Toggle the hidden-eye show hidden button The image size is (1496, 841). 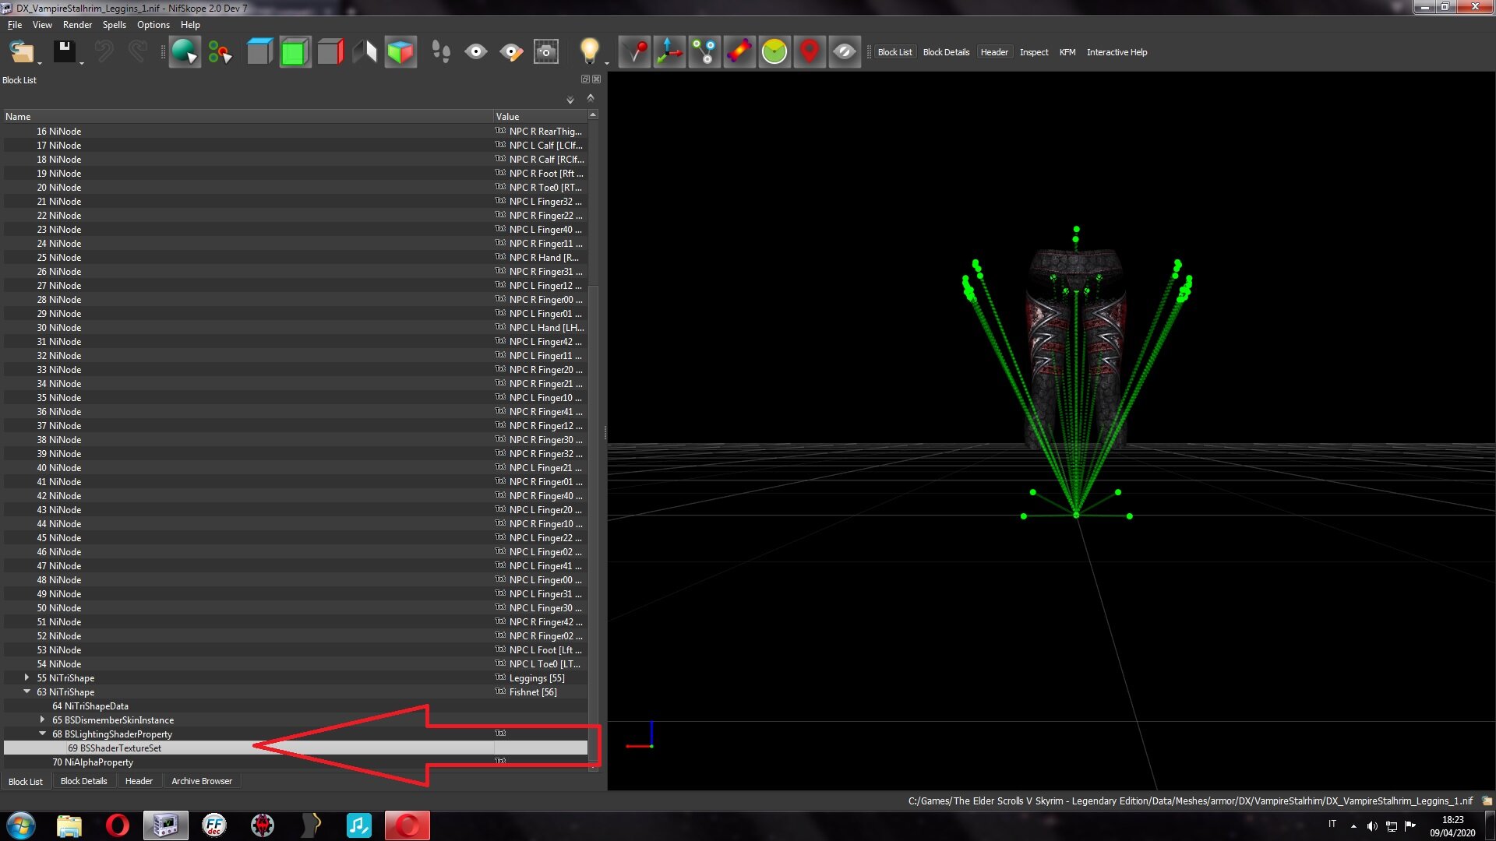[x=845, y=52]
